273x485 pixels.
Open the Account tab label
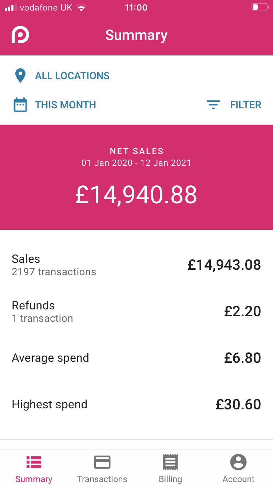point(238,479)
